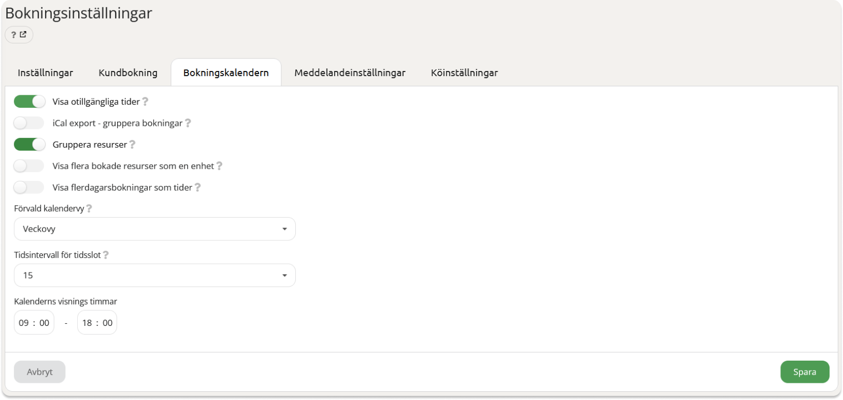The width and height of the screenshot is (843, 400).
Task: Open the Kundbokning tab
Action: tap(128, 73)
